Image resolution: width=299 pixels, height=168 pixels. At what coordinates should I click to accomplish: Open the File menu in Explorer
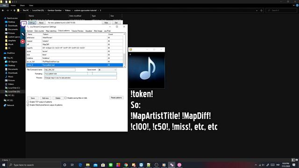click(4, 5)
